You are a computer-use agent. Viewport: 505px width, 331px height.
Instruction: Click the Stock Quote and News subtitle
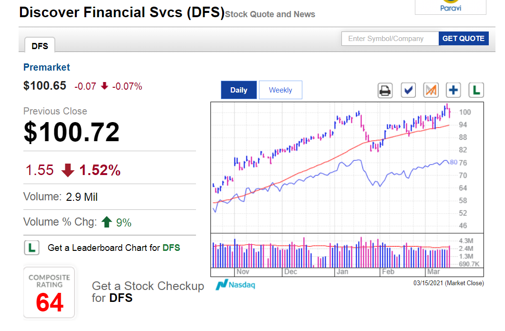tap(270, 14)
